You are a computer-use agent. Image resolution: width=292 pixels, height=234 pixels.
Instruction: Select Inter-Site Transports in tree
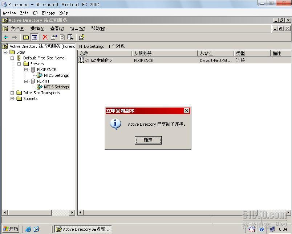tap(42, 93)
